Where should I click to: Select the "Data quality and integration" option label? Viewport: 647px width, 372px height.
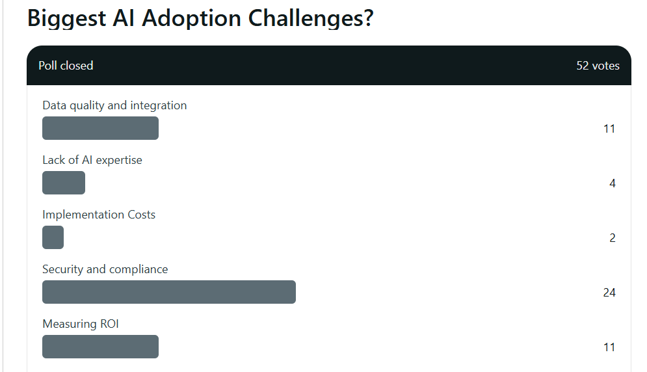pyautogui.click(x=114, y=105)
